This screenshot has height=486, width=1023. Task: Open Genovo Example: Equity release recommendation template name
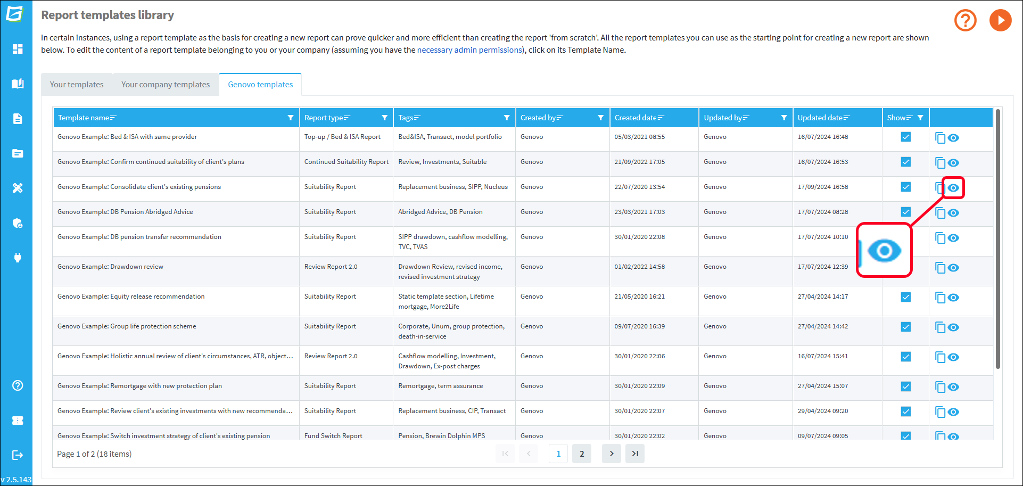point(131,296)
